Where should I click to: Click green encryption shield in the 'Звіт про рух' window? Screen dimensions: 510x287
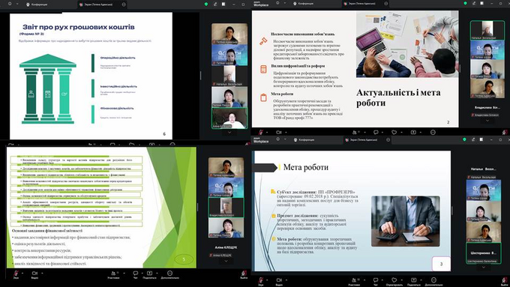pos(206,4)
